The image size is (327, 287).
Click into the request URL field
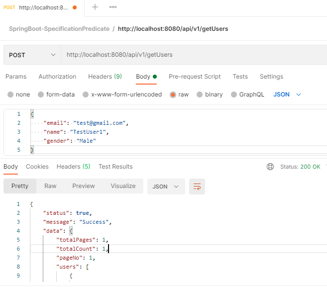pyautogui.click(x=194, y=55)
